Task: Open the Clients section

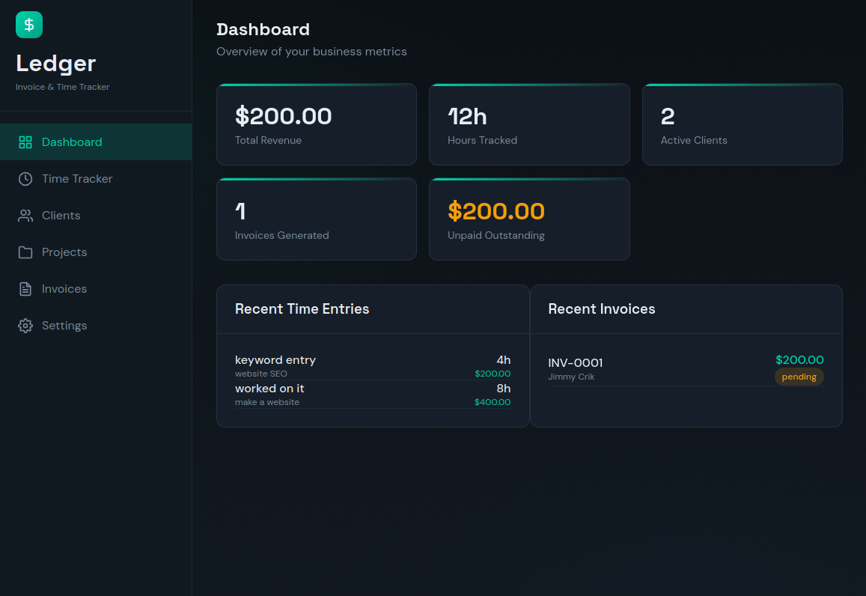Action: pyautogui.click(x=96, y=216)
